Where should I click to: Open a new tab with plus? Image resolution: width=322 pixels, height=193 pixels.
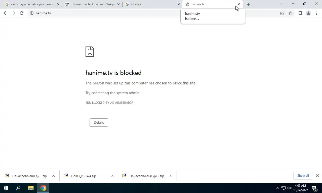coord(248,4)
